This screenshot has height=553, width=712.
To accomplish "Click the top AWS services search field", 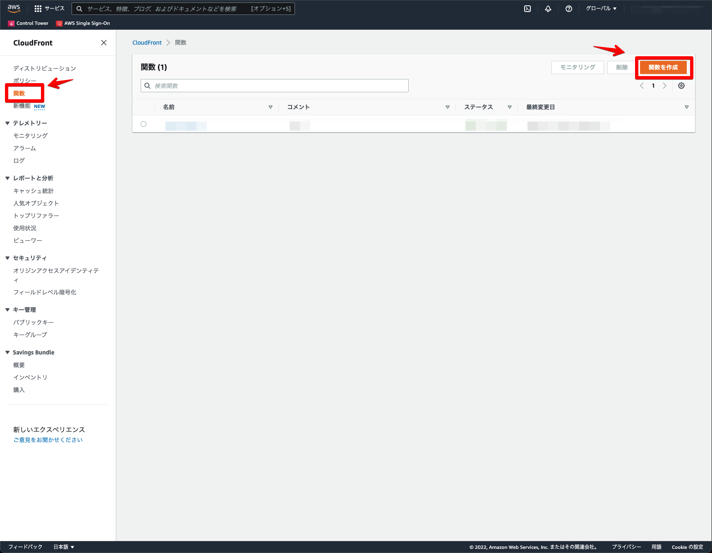I will click(x=183, y=9).
